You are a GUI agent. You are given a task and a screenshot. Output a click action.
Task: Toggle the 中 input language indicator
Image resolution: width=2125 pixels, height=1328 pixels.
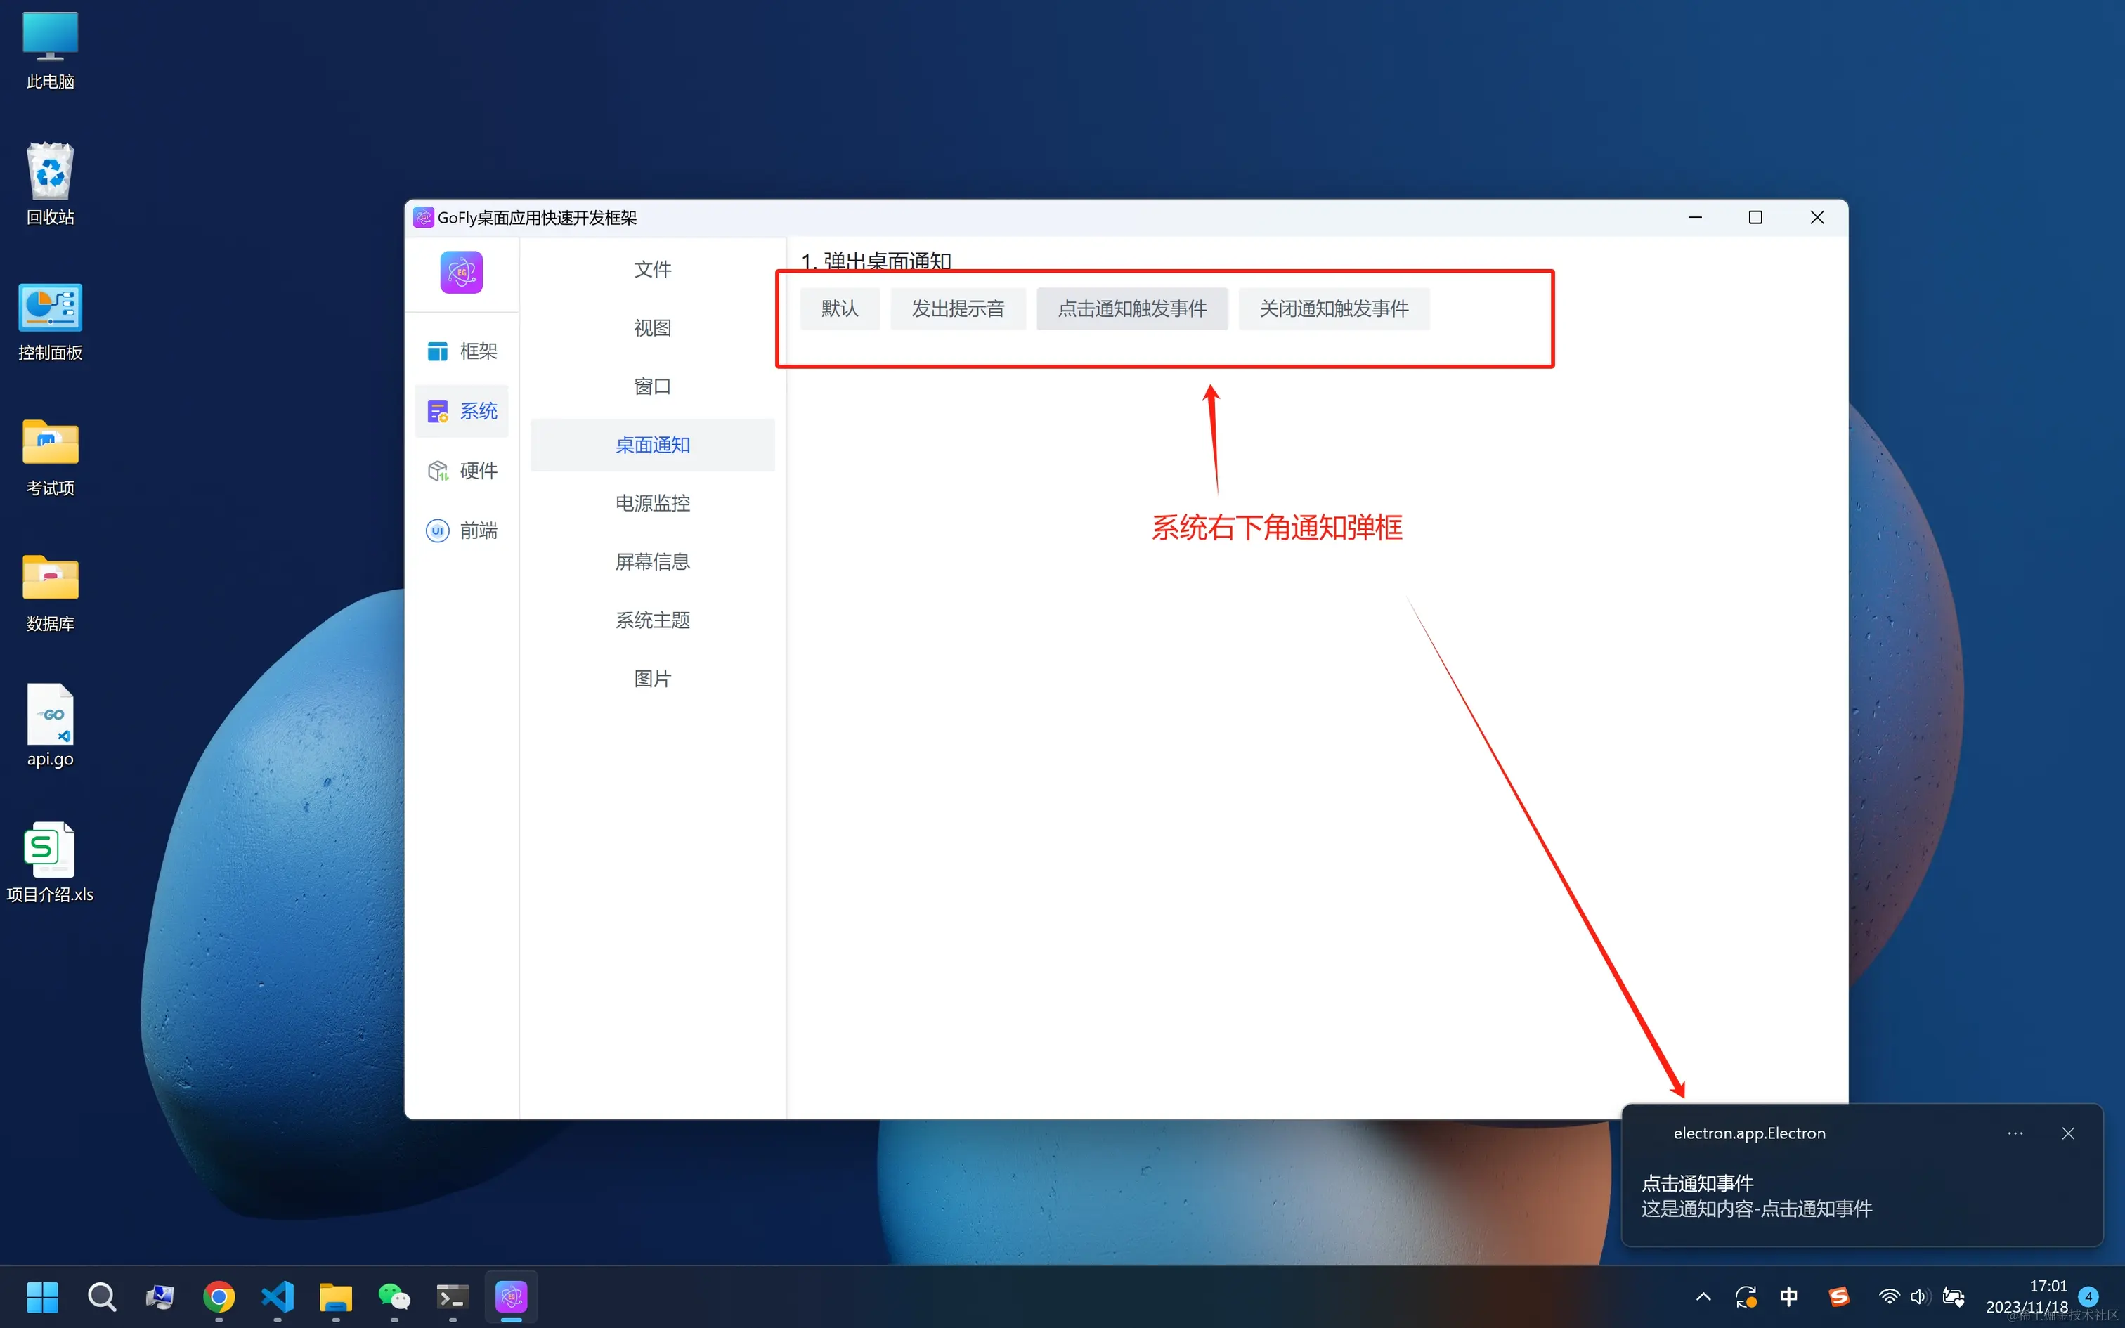[x=1788, y=1296]
